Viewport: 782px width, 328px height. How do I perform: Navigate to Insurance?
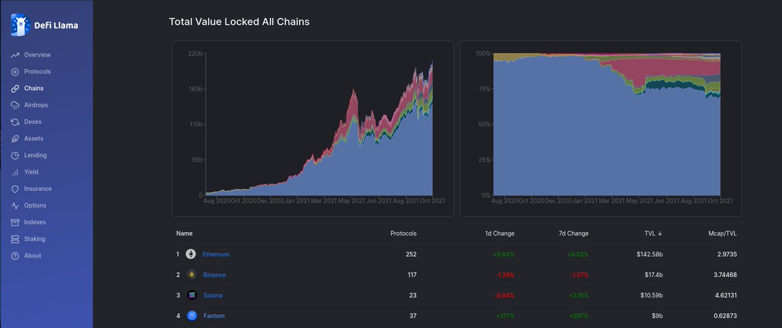[x=38, y=189]
